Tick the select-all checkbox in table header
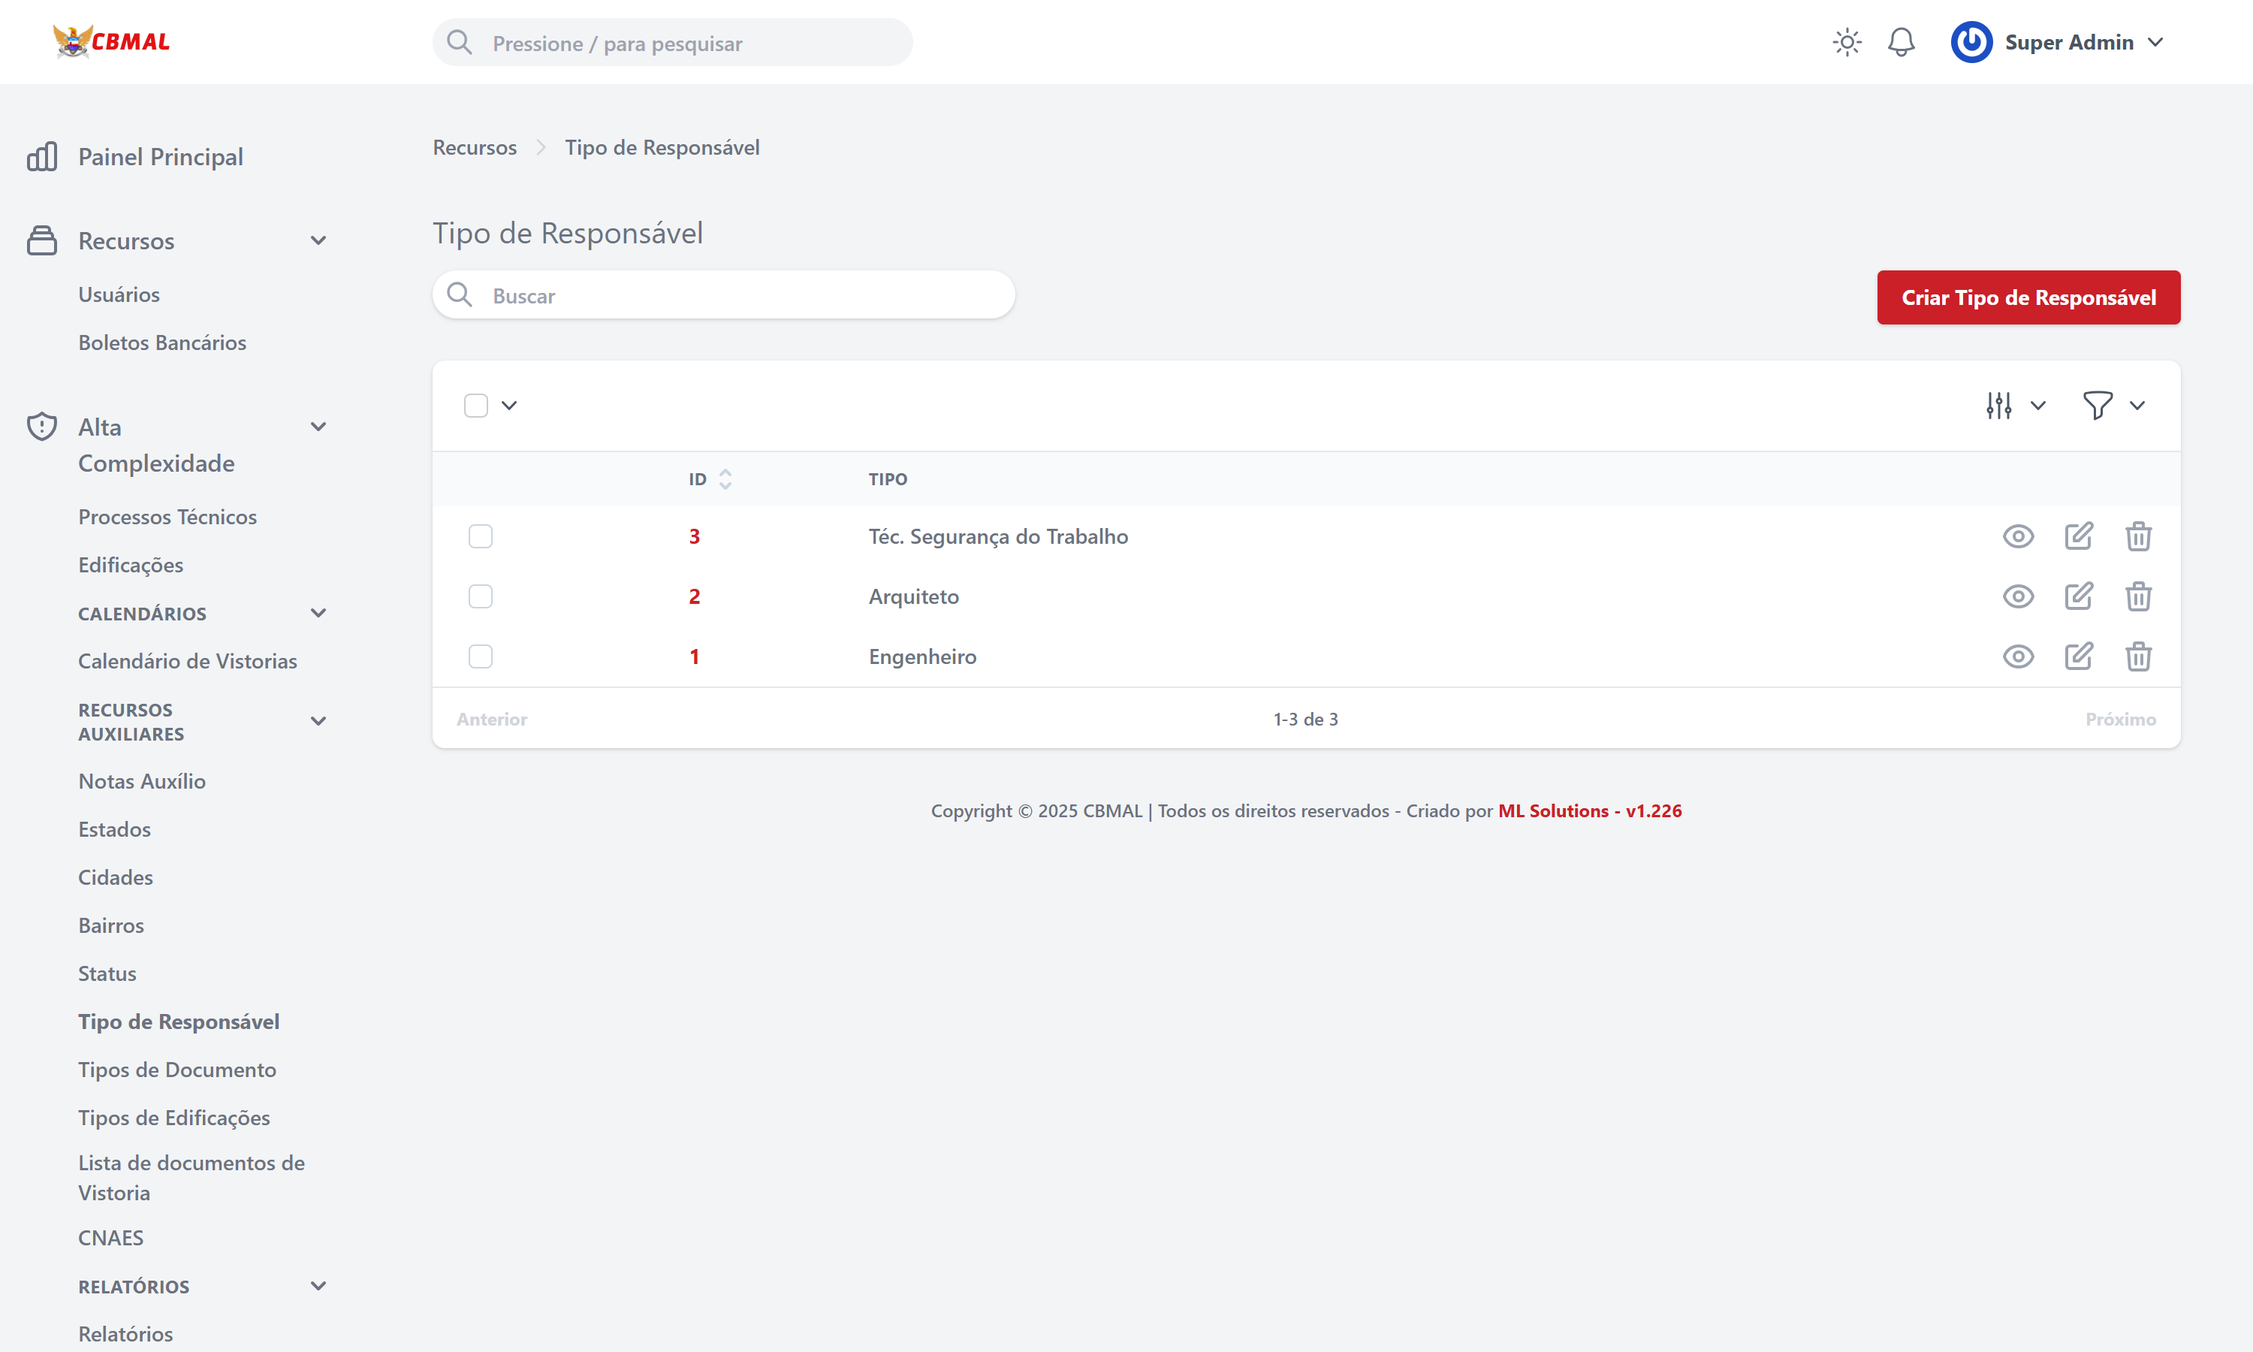This screenshot has height=1352, width=2253. [x=475, y=406]
